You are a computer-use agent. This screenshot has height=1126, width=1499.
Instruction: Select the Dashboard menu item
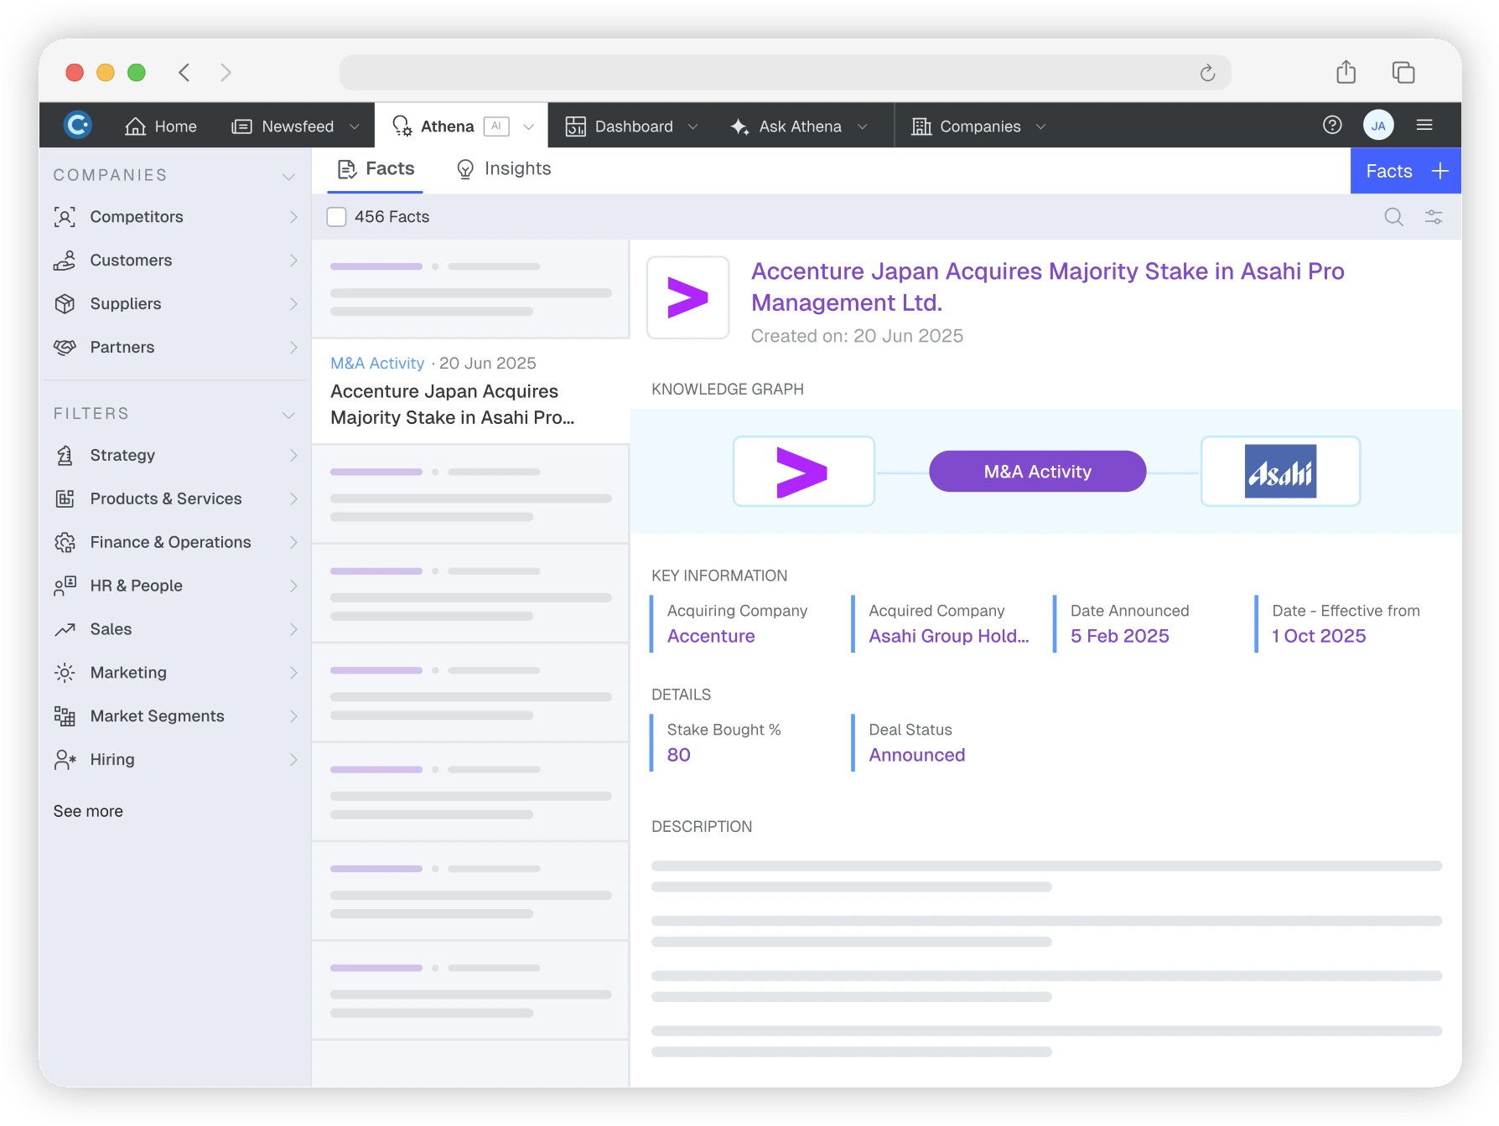coord(620,127)
